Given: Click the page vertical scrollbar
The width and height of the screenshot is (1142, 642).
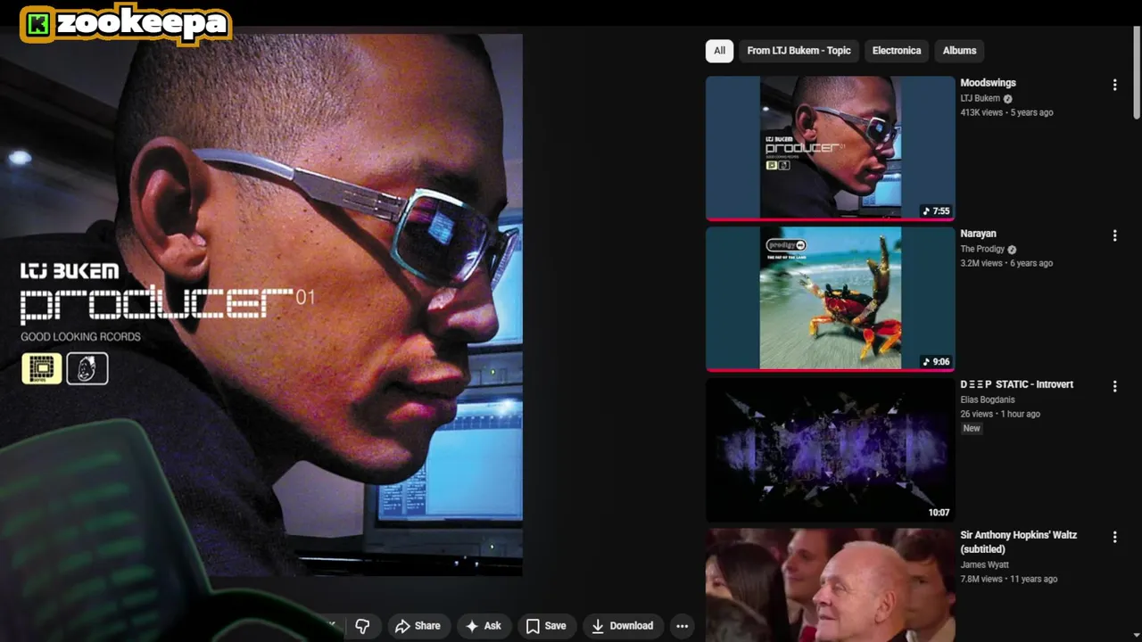Looking at the screenshot, I should 1136,72.
